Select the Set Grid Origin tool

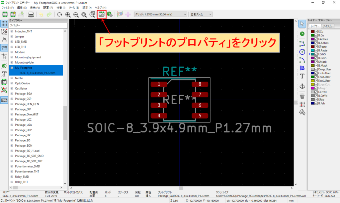(x=302, y=104)
